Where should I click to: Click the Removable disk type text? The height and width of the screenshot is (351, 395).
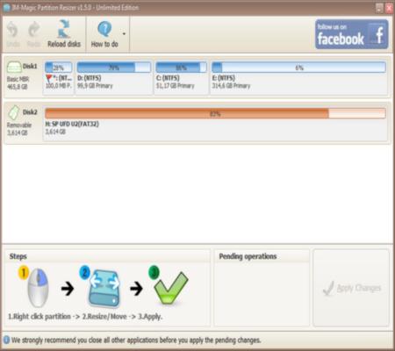pos(19,125)
